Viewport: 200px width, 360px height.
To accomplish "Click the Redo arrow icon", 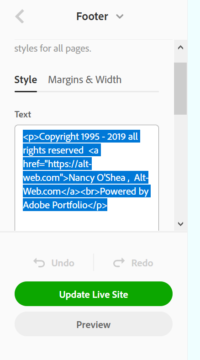I will point(119,263).
